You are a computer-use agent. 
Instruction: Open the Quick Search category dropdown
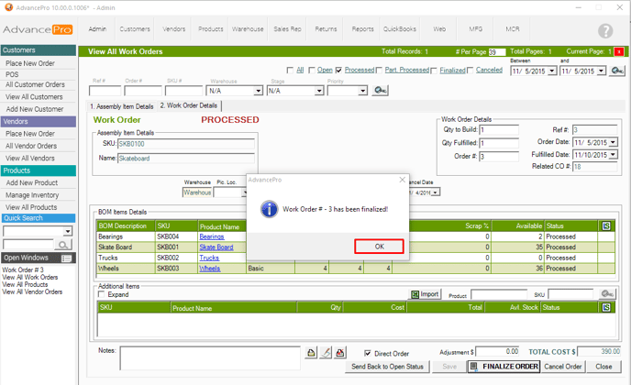70,231
